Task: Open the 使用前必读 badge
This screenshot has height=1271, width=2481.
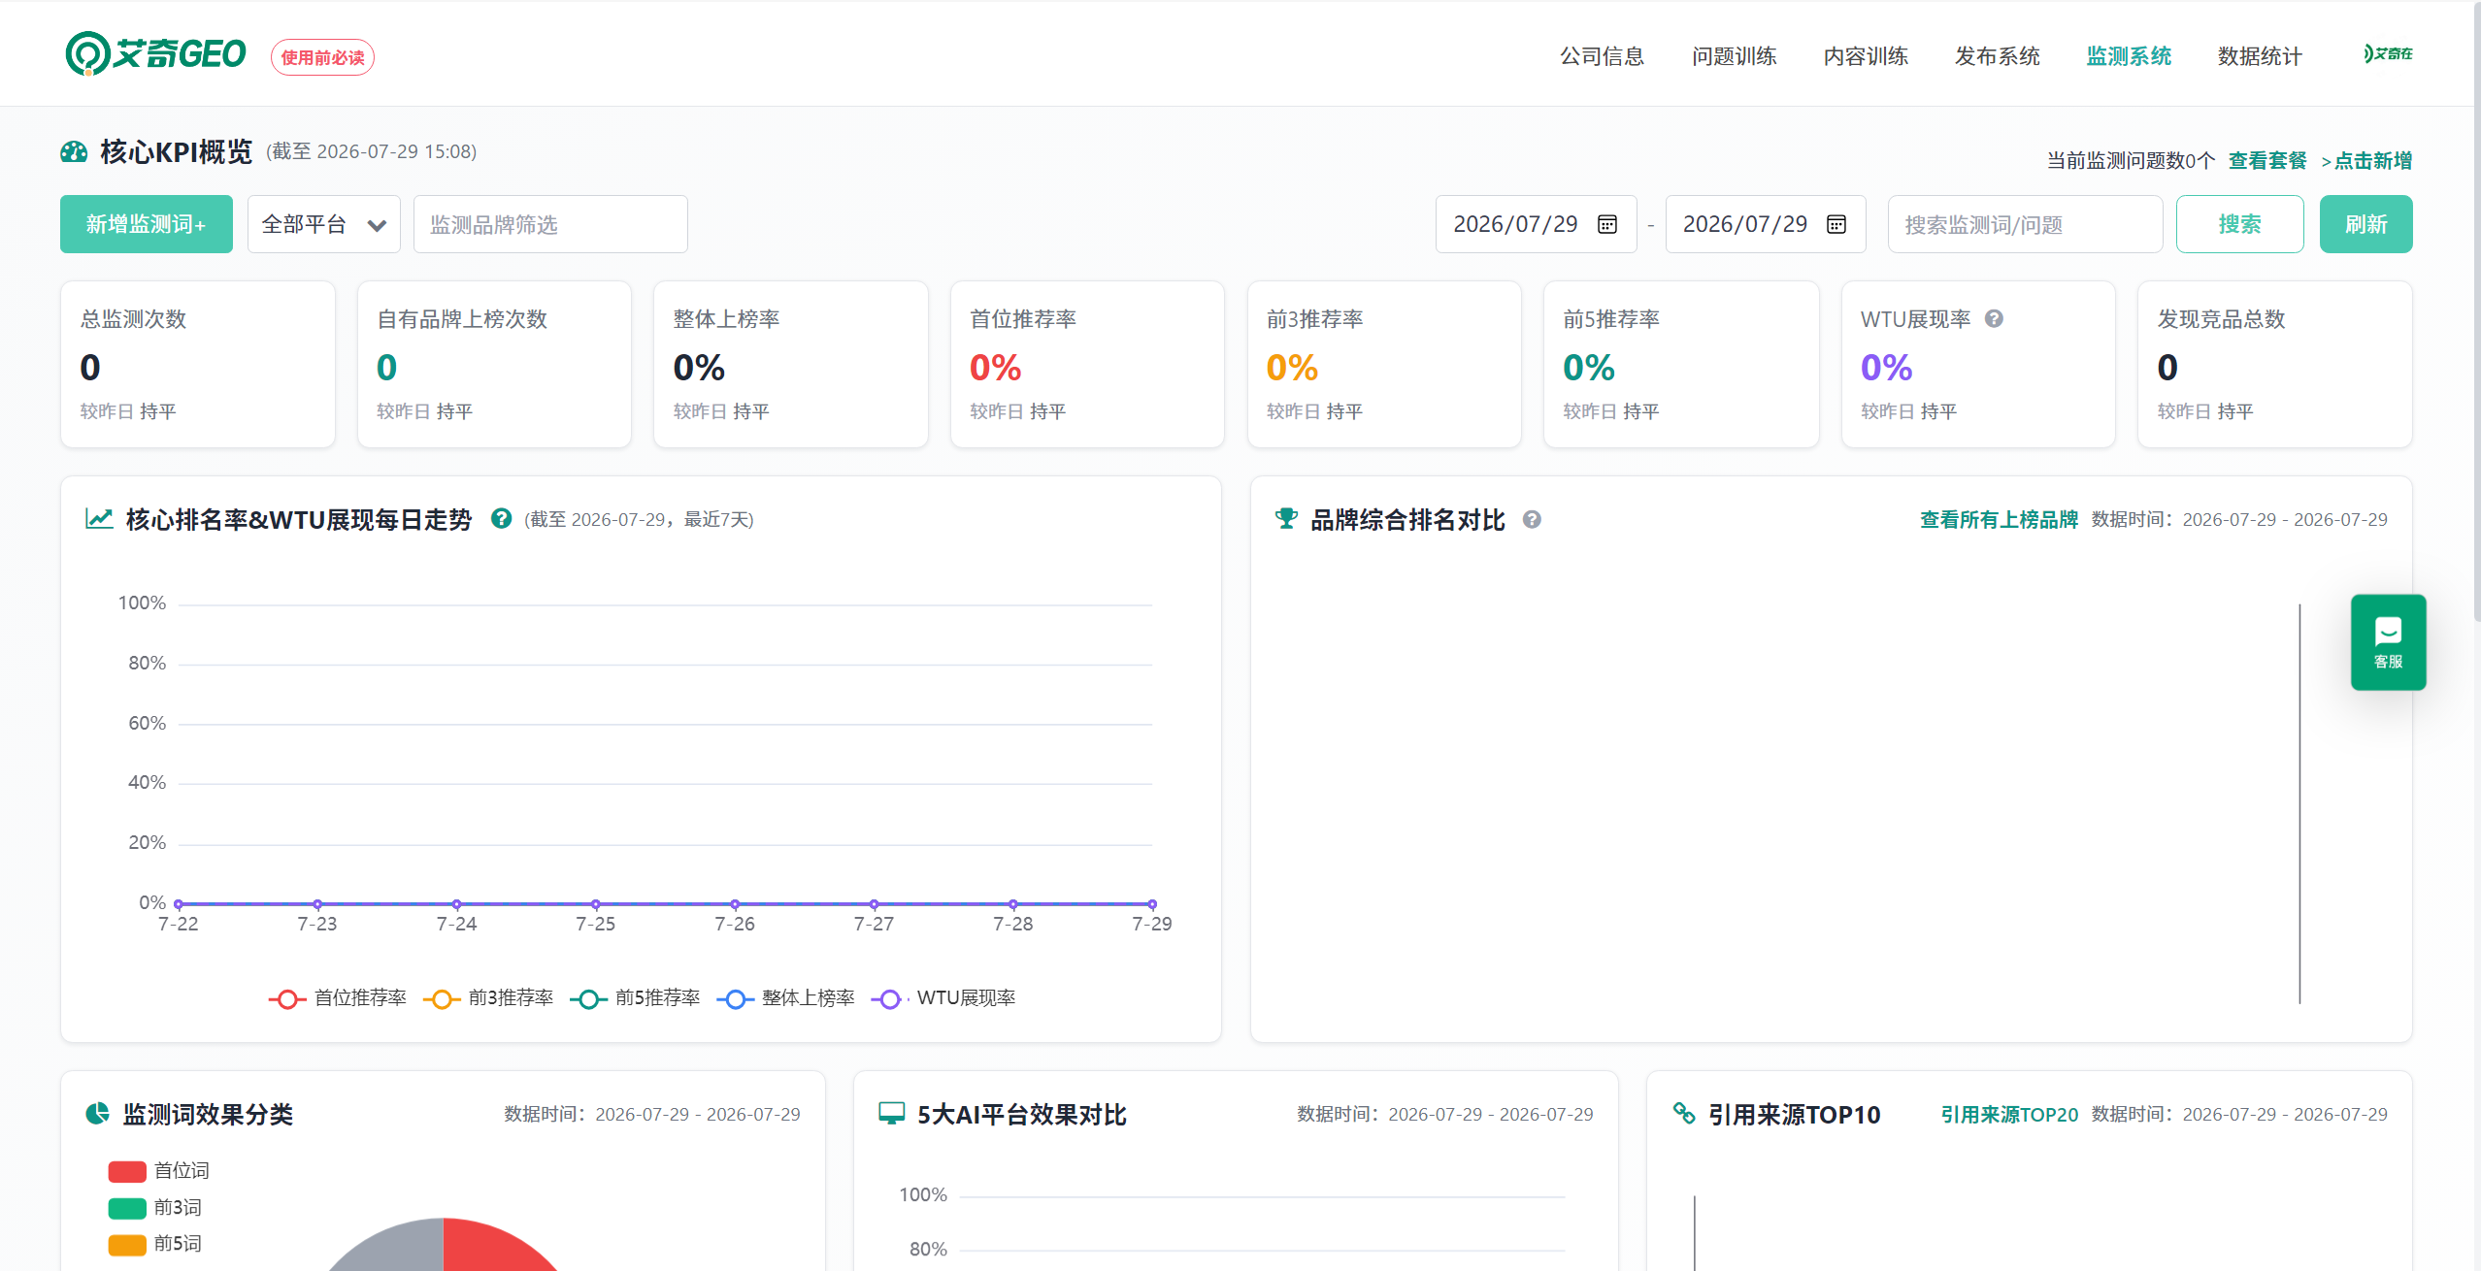Action: coord(322,57)
